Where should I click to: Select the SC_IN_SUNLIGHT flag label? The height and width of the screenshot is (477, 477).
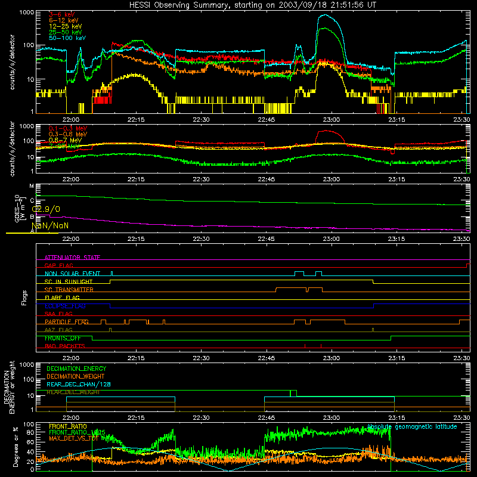click(x=69, y=281)
